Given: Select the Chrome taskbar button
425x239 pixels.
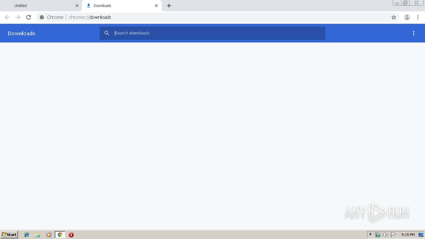Looking at the screenshot, I should click(x=60, y=235).
